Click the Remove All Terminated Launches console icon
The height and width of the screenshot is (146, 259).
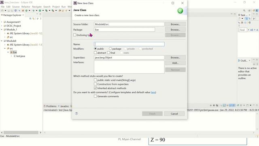[217, 105]
